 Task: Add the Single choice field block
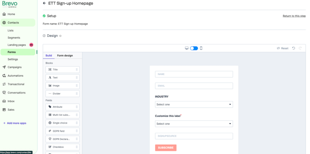62,123
